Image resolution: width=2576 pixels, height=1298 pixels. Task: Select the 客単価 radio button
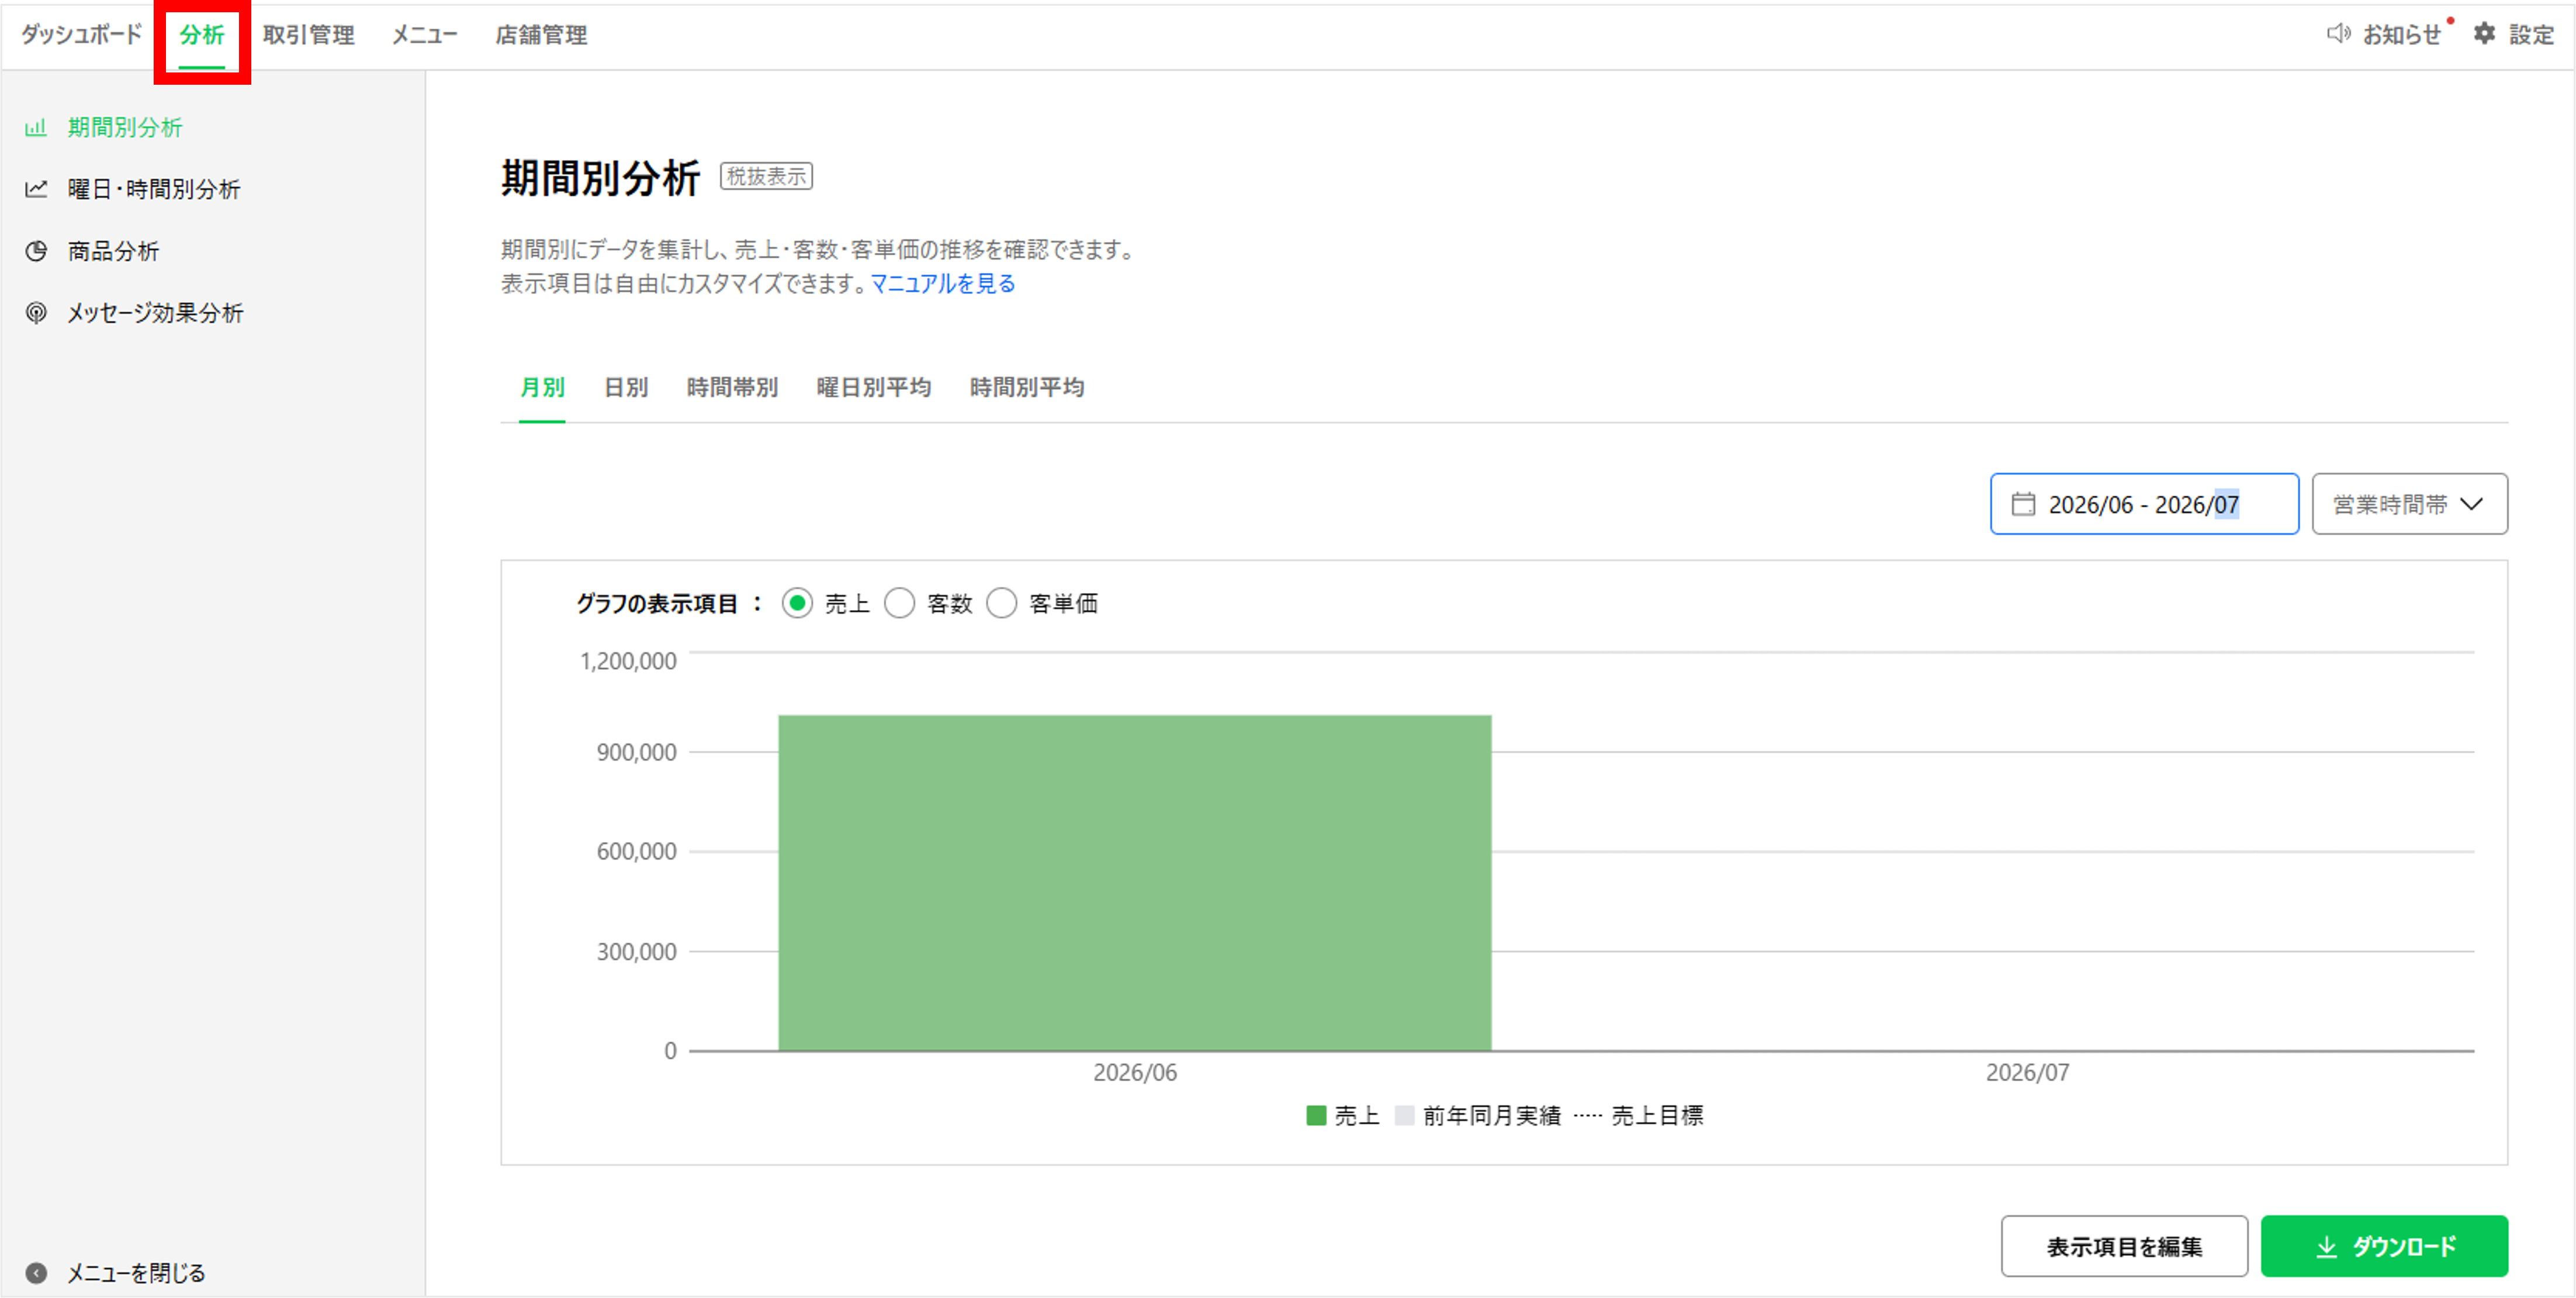[1001, 604]
